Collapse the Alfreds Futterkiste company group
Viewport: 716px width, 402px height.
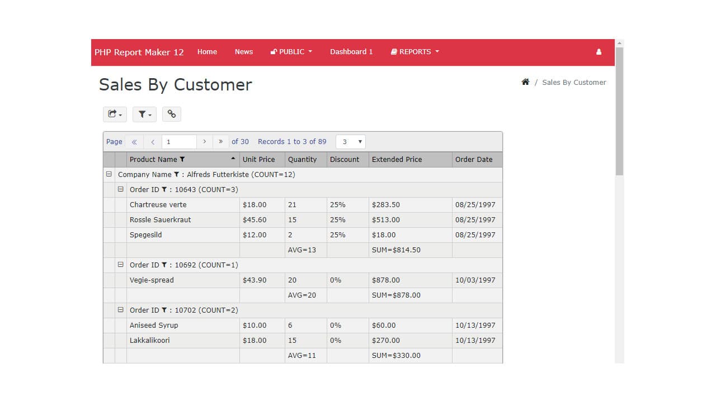[109, 174]
